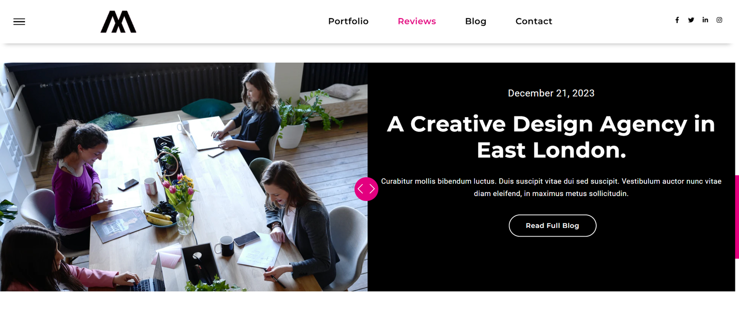Go to the Portfolio nav item
The width and height of the screenshot is (739, 334).
348,21
